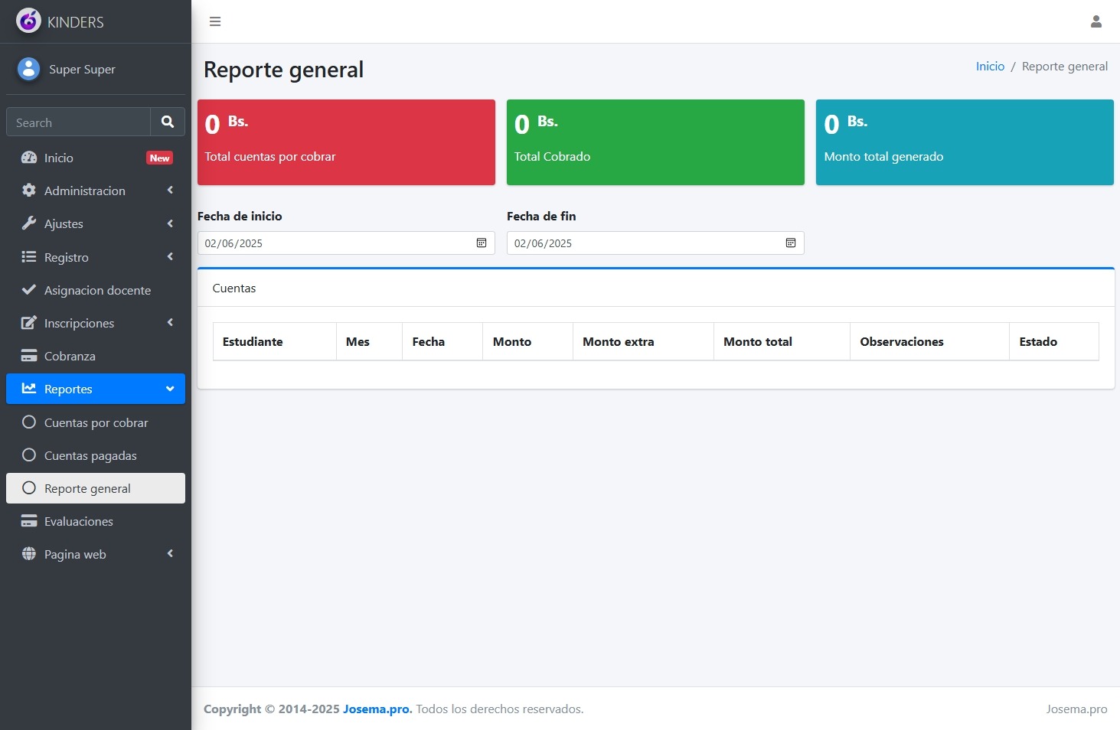This screenshot has height=730, width=1120.
Task: Click the Super Super user avatar
Action: 28,69
